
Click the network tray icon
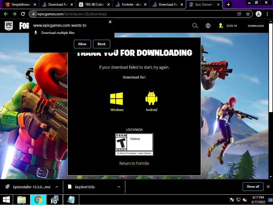(x=238, y=200)
